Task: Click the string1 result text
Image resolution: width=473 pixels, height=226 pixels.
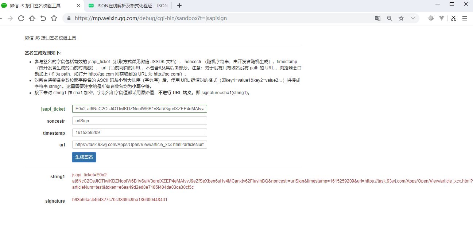Action: pyautogui.click(x=272, y=181)
